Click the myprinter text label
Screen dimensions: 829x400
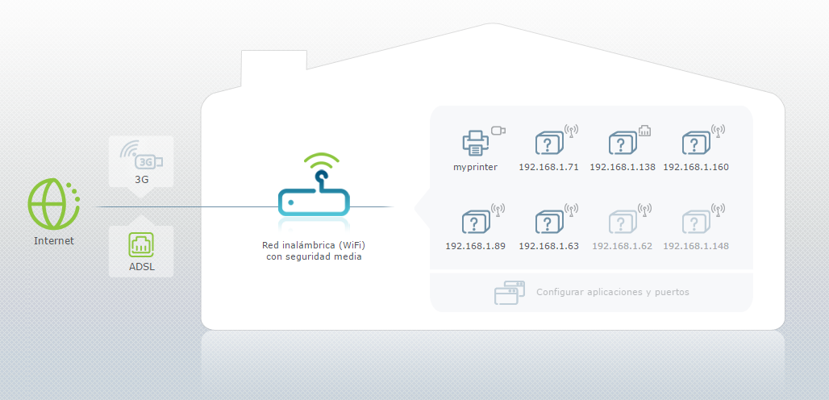[475, 168]
